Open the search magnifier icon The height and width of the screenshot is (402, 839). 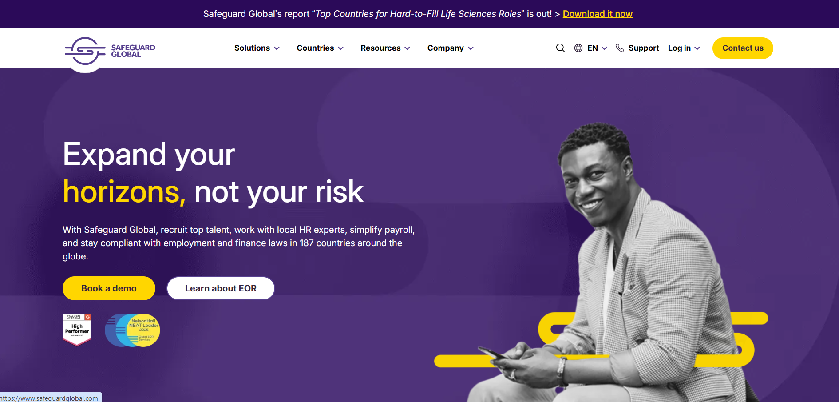pos(560,48)
